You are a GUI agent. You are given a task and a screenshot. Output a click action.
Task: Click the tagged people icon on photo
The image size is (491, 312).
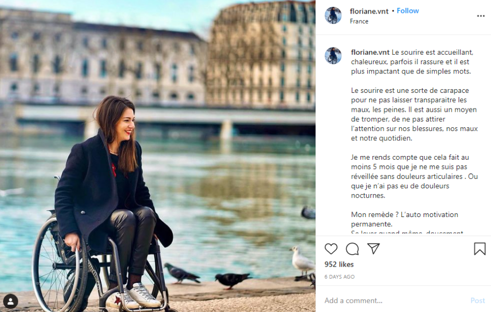(10, 302)
